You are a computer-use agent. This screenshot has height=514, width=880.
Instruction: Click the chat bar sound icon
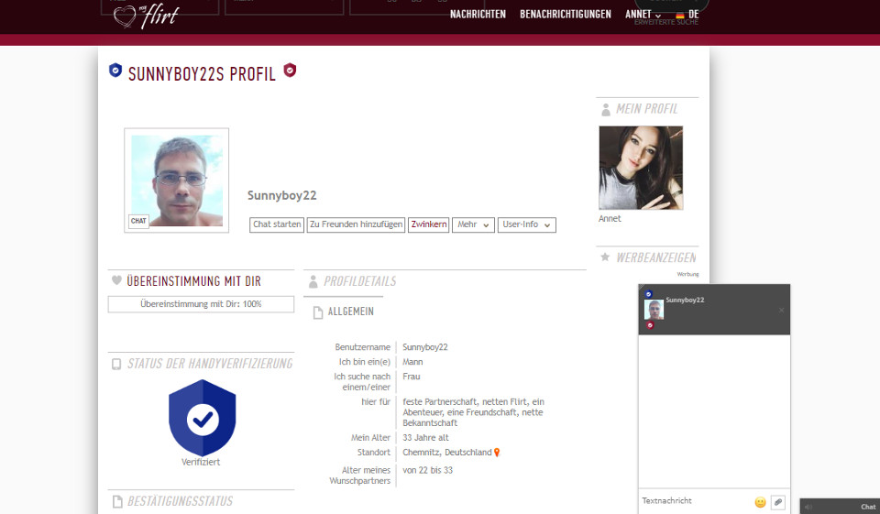click(x=808, y=507)
